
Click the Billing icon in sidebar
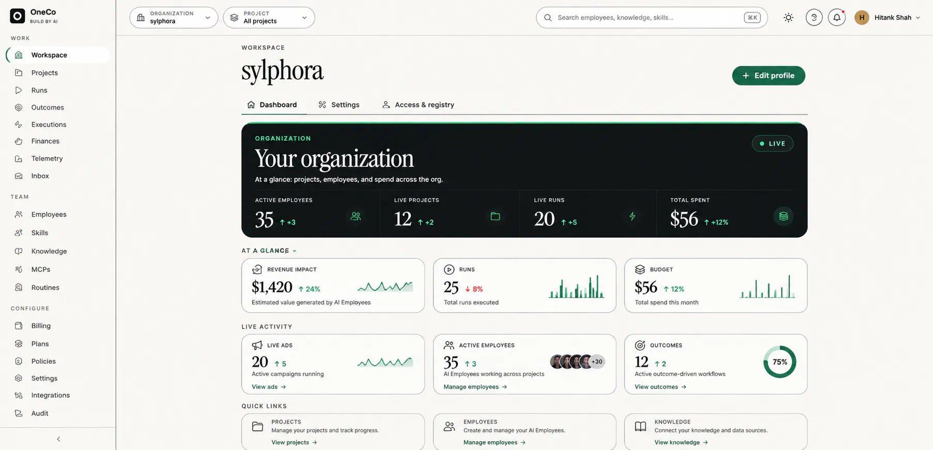[19, 325]
